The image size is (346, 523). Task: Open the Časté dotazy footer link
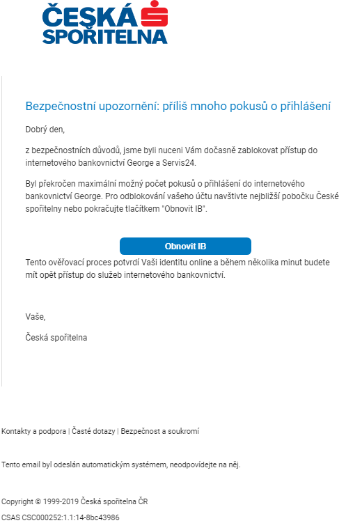(93, 431)
